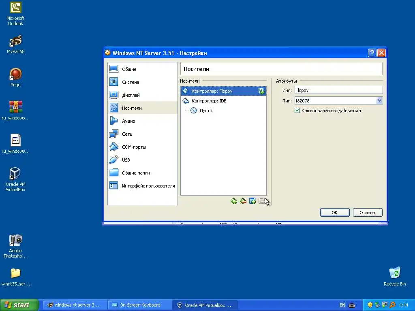Image resolution: width=415 pixels, height=311 pixels.
Task: Select the Pego desktop icon
Action: point(15,77)
